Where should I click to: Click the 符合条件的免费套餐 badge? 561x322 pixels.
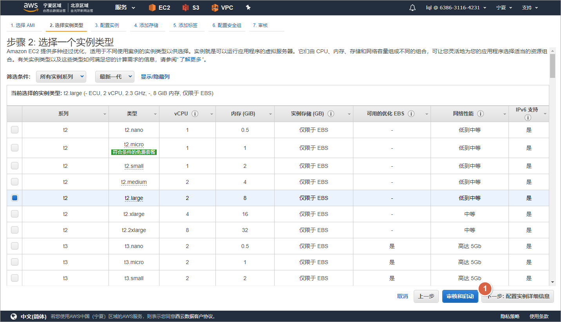coord(134,152)
